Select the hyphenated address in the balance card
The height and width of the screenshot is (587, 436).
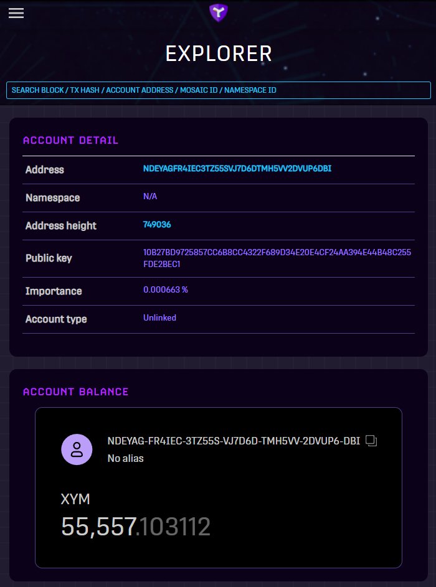[x=234, y=441]
